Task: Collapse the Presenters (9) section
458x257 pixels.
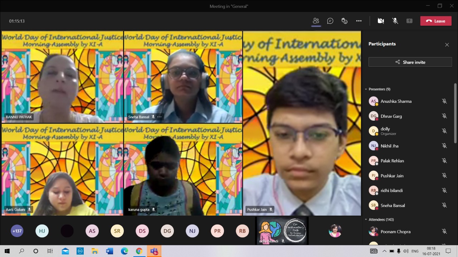Action: (366, 89)
